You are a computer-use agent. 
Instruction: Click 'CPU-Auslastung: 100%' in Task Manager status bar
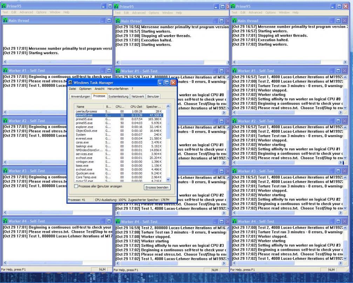pos(110,200)
